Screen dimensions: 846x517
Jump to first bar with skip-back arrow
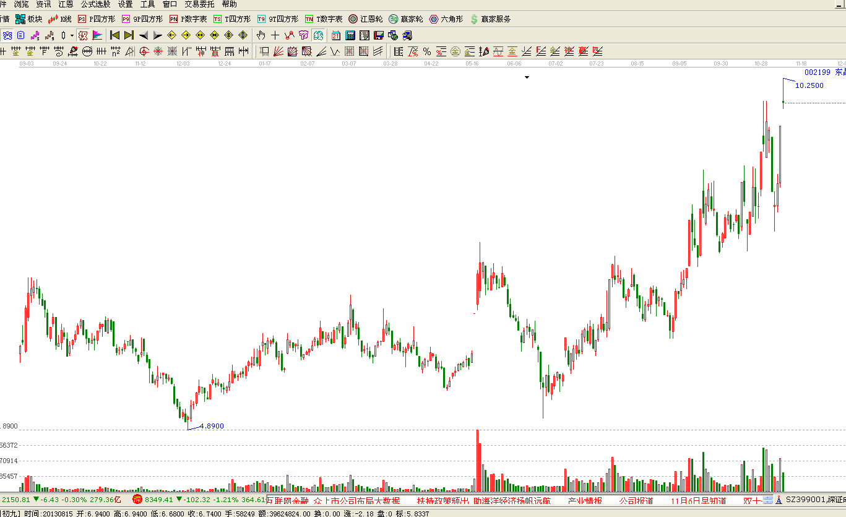[114, 35]
